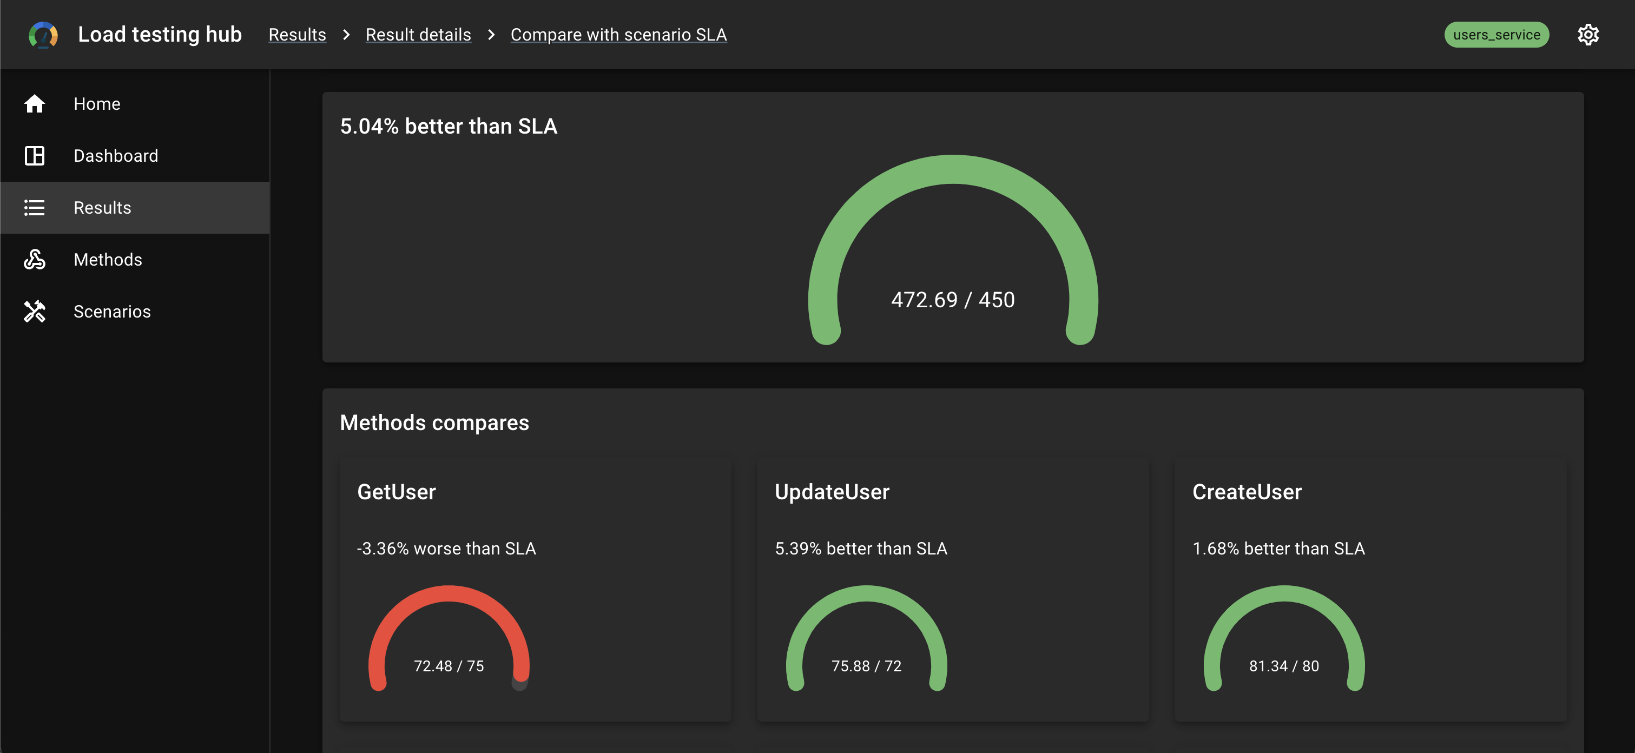Screen dimensions: 1635x753
Task: Click the Results list icon
Action: click(x=34, y=207)
